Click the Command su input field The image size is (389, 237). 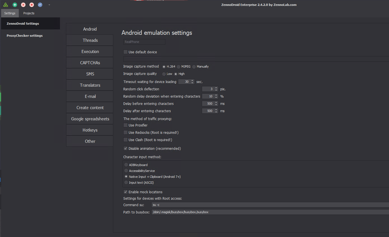pos(269,205)
